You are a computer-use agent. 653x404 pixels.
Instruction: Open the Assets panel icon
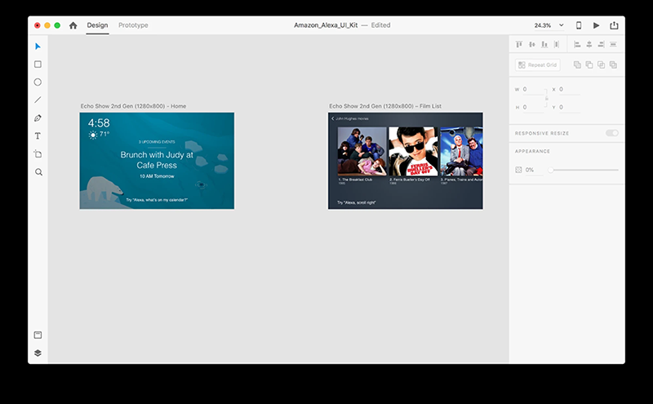pos(38,335)
